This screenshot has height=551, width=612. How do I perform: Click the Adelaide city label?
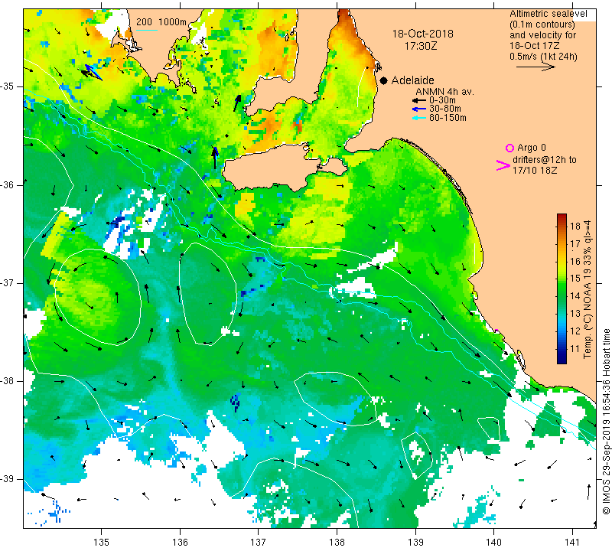(412, 80)
